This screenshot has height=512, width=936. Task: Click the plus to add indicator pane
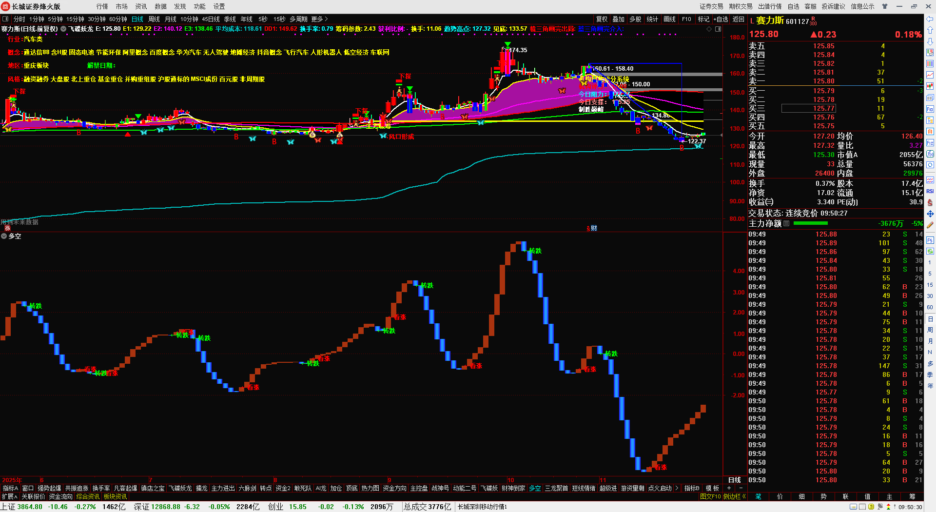729,488
